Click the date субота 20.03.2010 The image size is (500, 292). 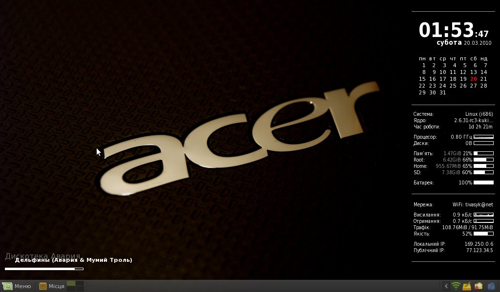tap(464, 42)
